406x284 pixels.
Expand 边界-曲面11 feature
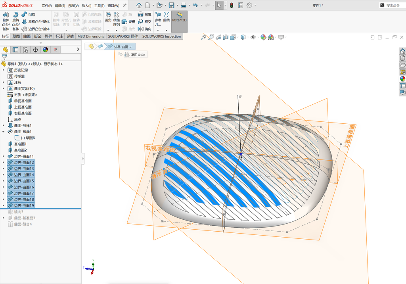3,156
